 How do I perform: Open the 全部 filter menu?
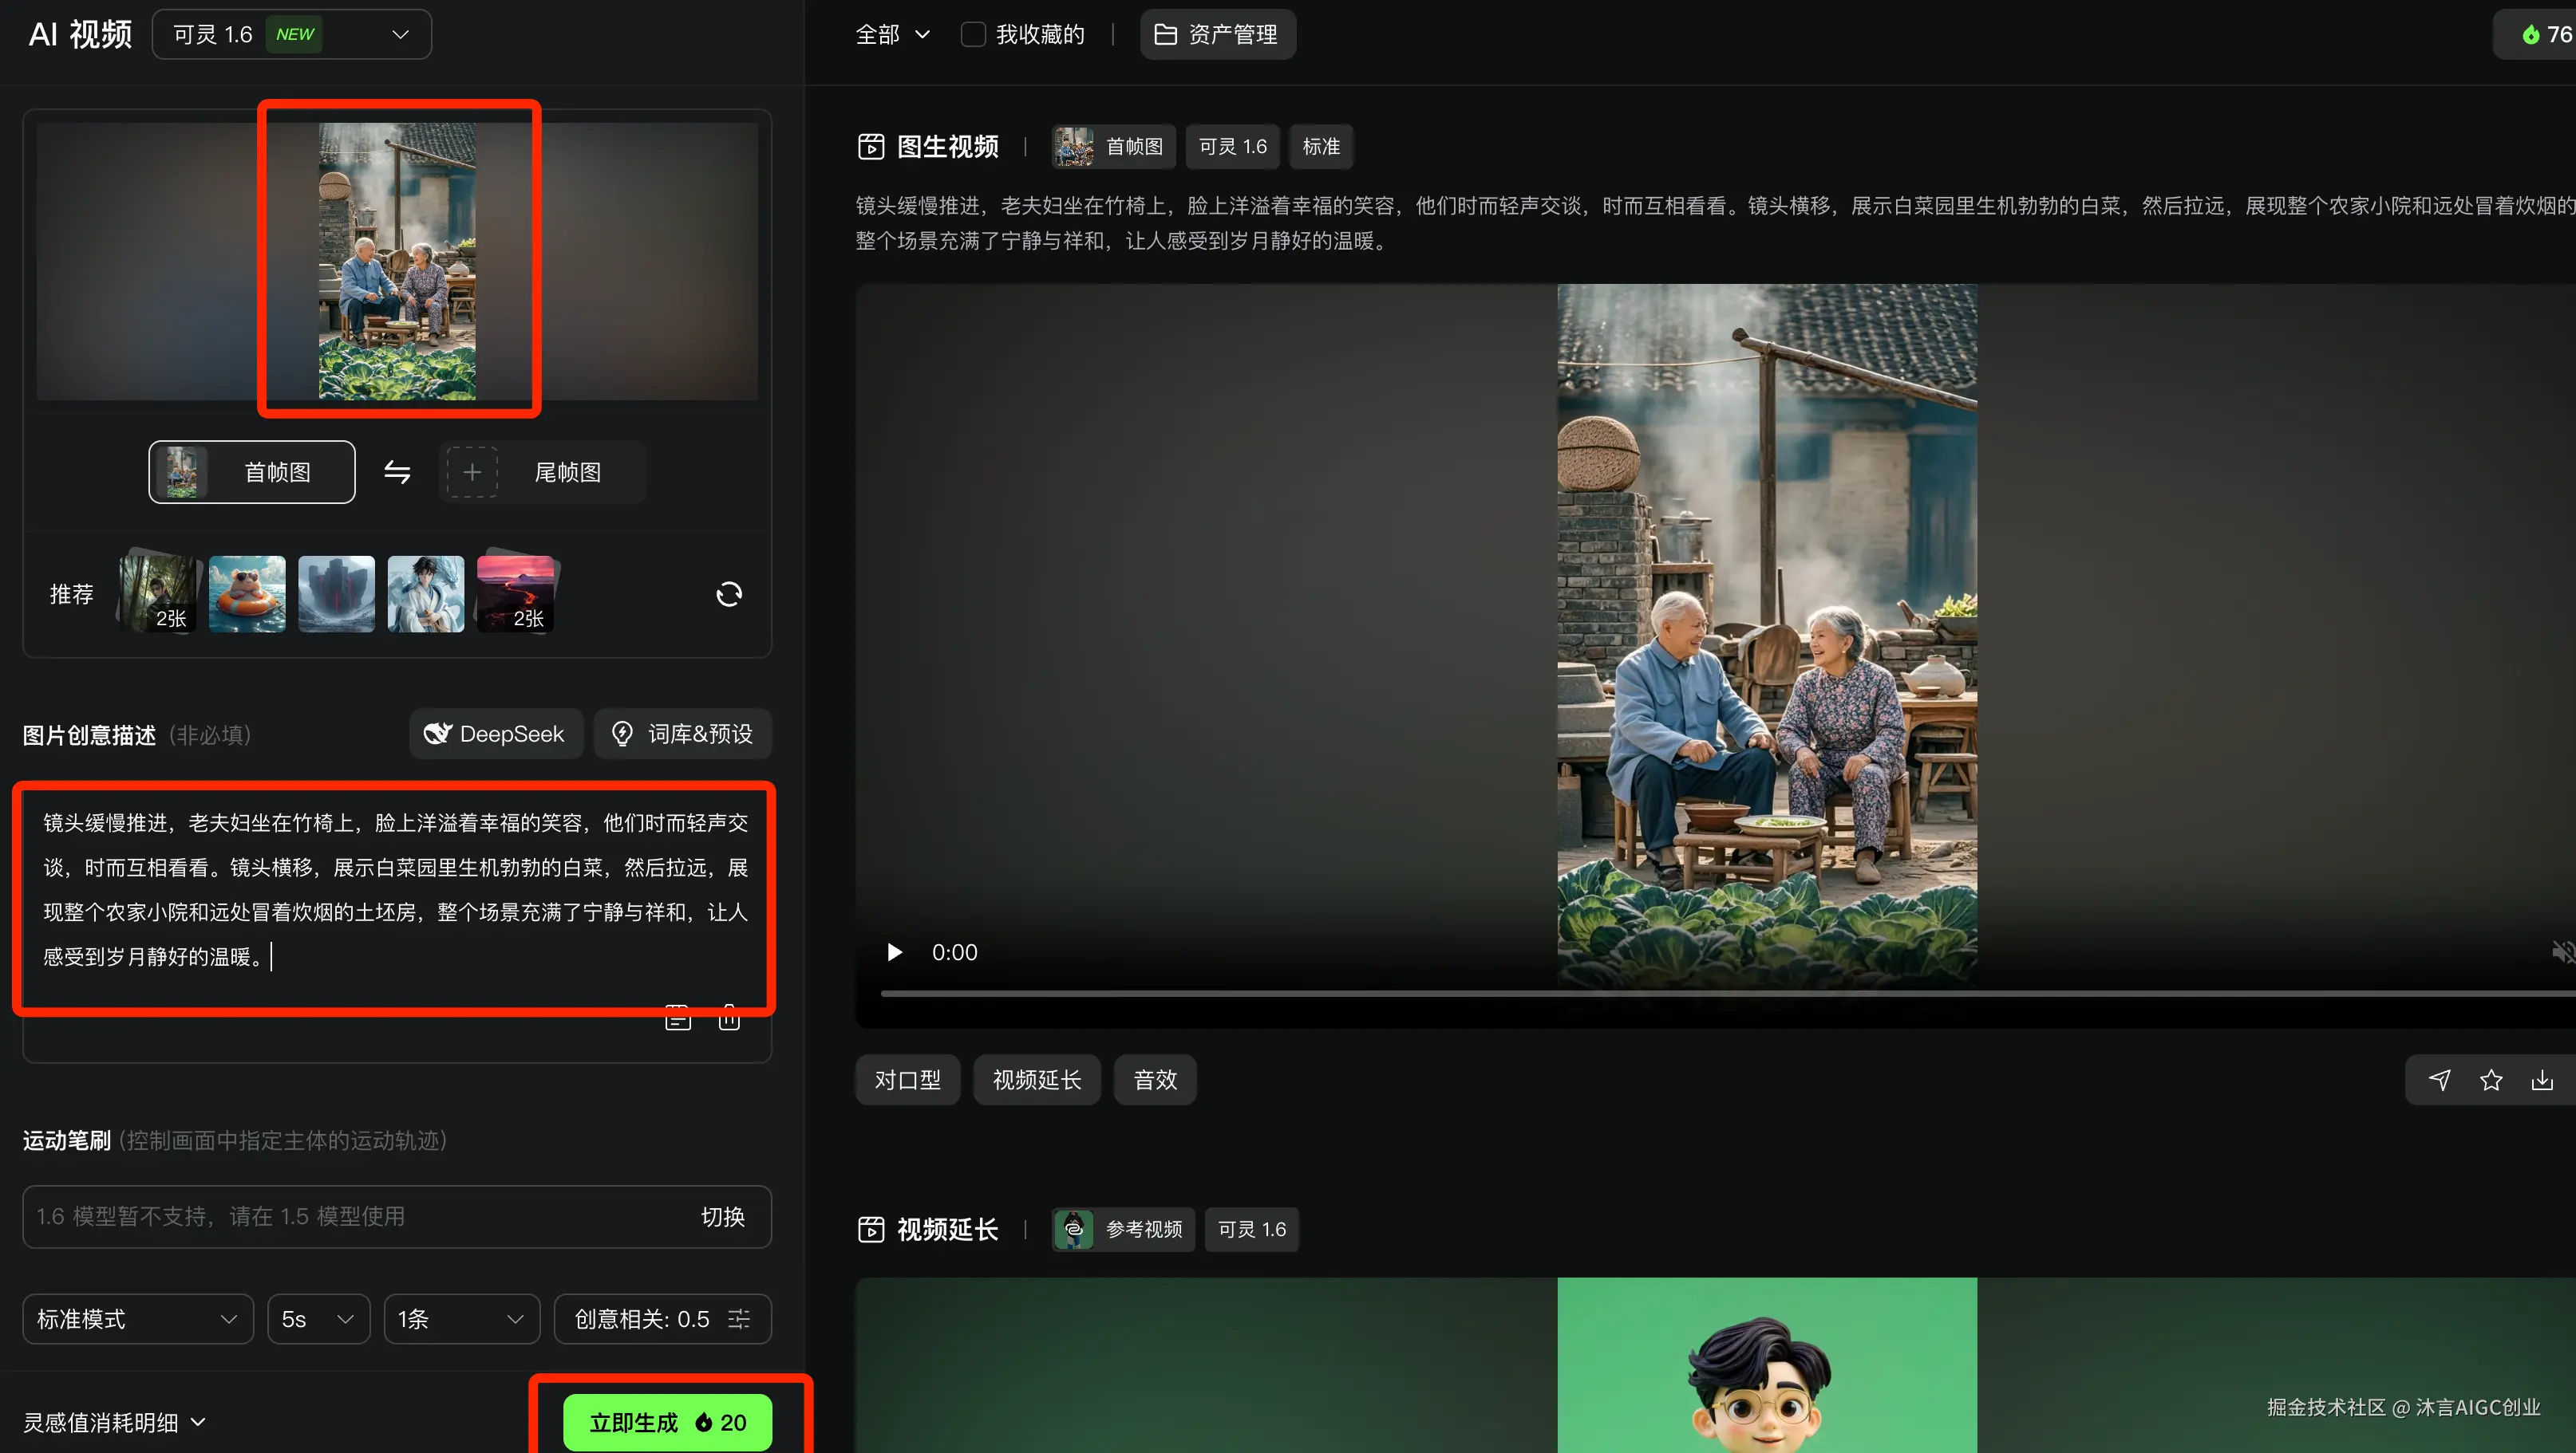click(x=892, y=35)
